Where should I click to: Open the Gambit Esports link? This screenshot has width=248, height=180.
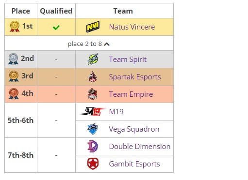coord(134,164)
